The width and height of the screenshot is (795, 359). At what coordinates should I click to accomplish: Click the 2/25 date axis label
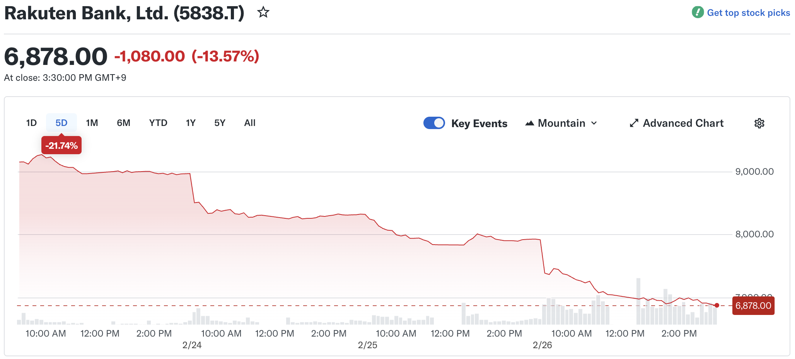coord(368,345)
